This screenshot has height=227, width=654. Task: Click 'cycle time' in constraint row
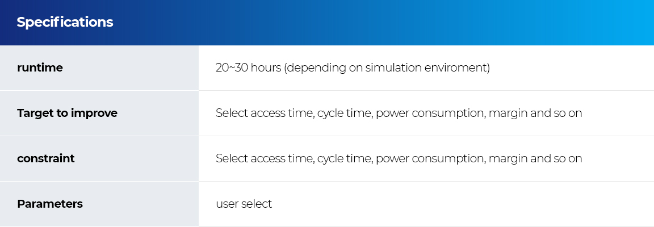tap(345, 158)
